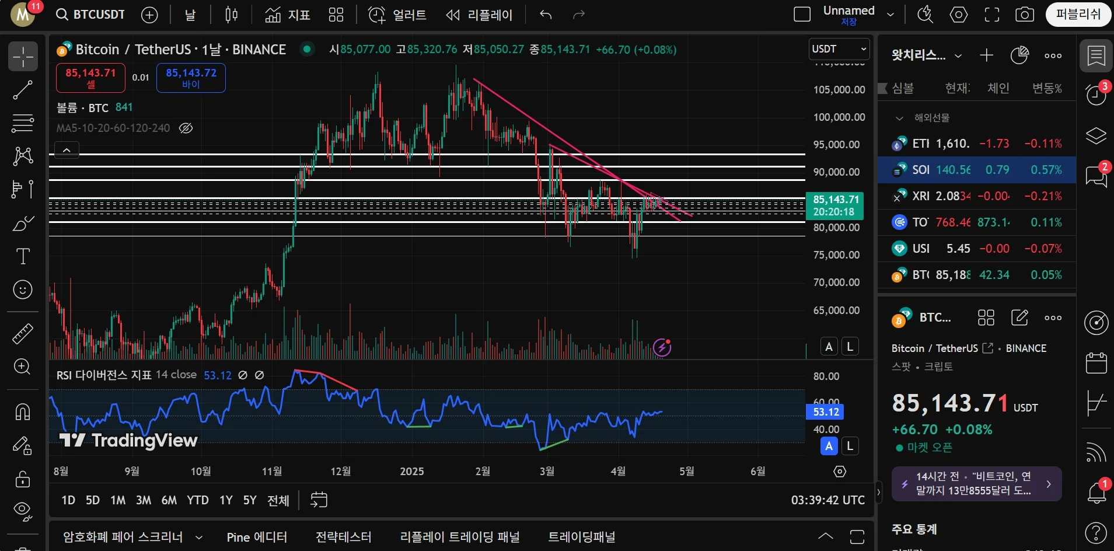Open the time axis settings gear
This screenshot has width=1114, height=551.
tap(840, 472)
